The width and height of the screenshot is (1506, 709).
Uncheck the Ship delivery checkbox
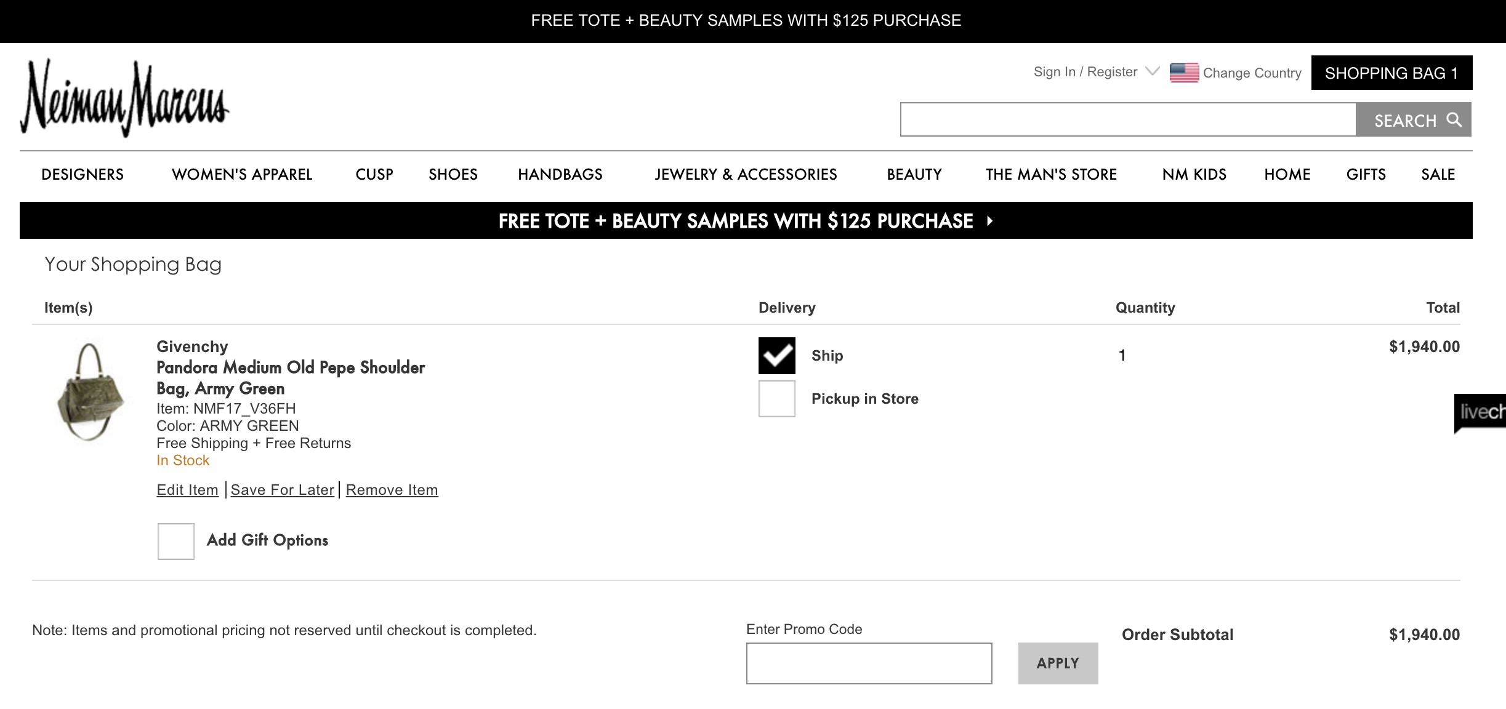pyautogui.click(x=776, y=356)
